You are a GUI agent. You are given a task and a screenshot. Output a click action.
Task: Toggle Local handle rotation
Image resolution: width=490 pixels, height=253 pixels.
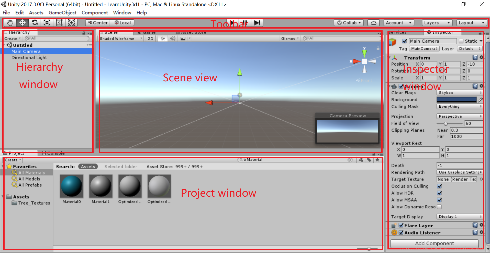click(122, 23)
